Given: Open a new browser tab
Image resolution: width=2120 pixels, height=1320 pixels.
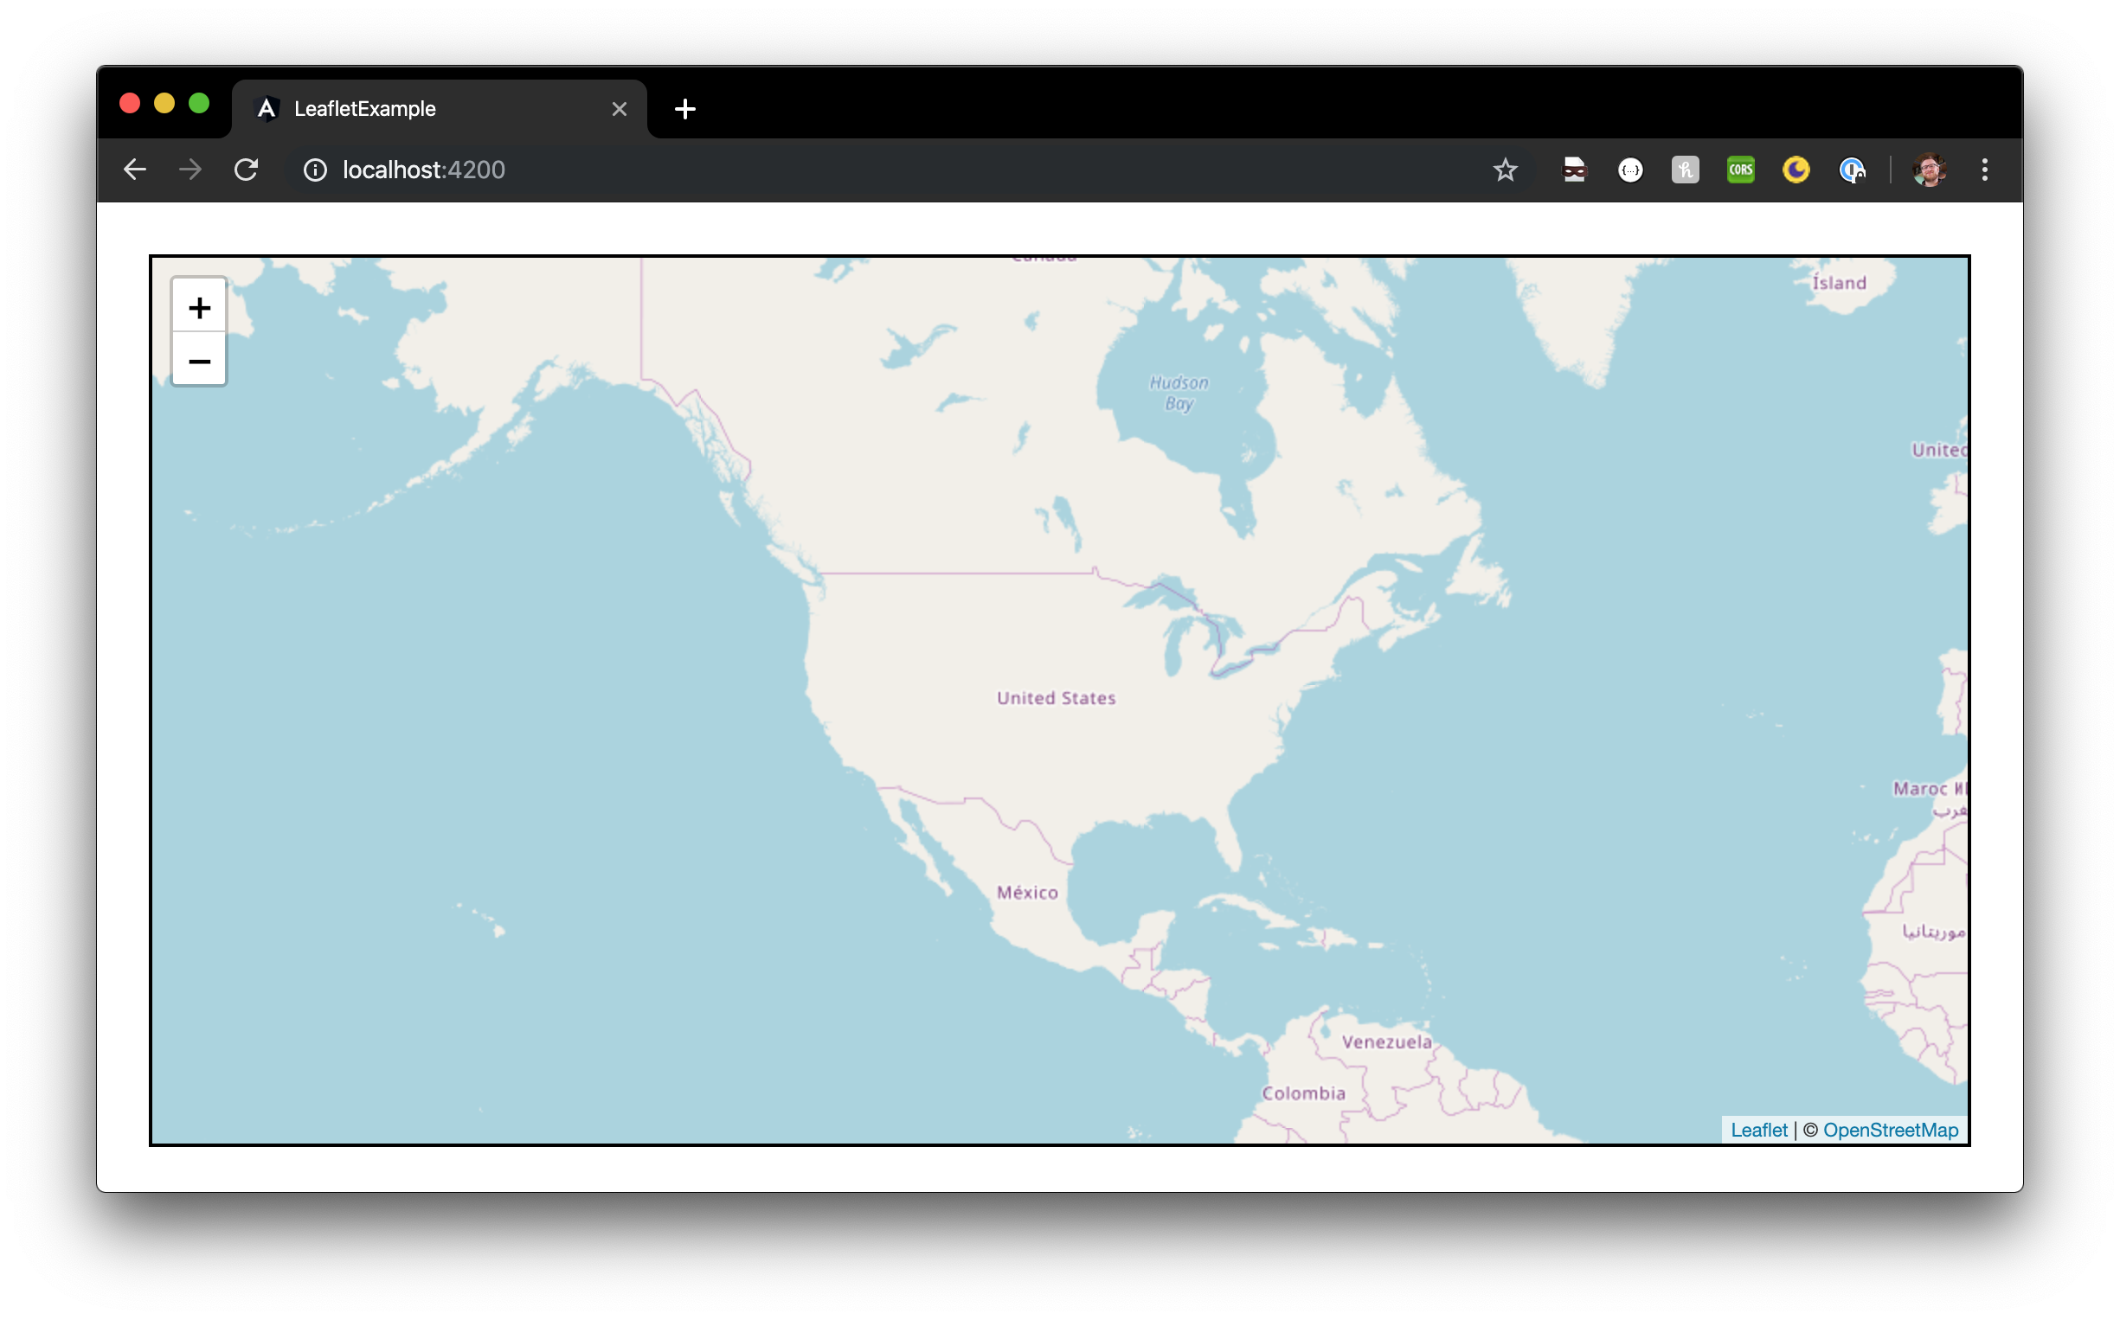Looking at the screenshot, I should point(685,109).
